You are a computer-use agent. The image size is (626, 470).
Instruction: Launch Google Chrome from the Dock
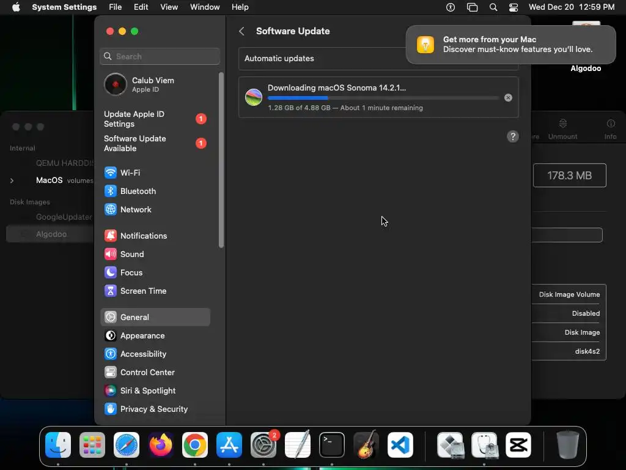point(195,445)
